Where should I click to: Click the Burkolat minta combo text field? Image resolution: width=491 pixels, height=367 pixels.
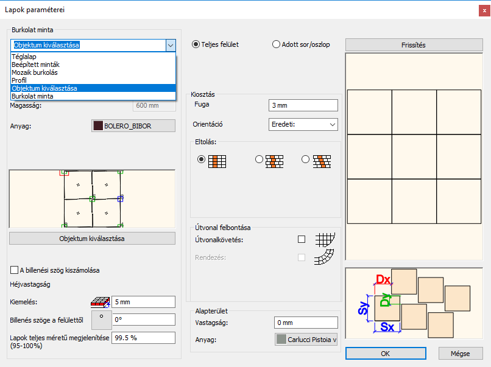(88, 46)
